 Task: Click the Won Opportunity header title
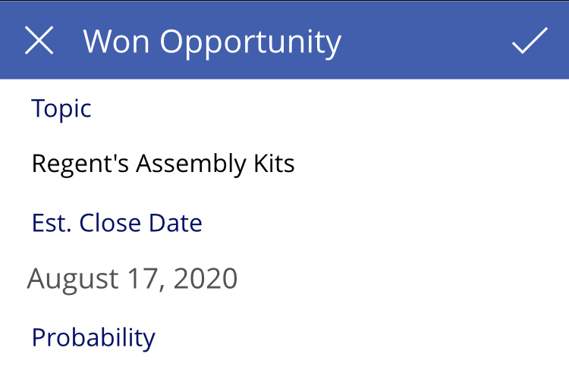[212, 42]
